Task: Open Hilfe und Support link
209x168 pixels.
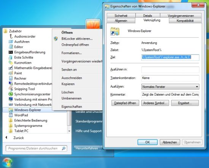Action: point(89,131)
